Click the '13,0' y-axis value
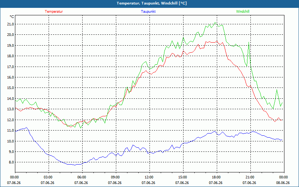The image size is (299, 187). (10, 109)
